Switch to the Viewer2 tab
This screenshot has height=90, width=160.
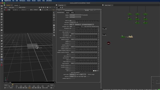(x=16, y=5)
